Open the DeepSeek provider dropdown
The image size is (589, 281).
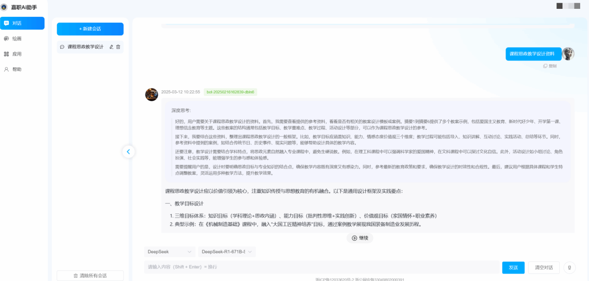coord(170,252)
